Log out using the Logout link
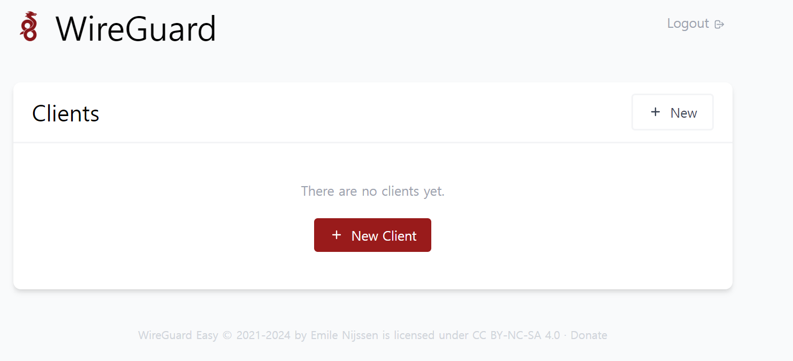 [x=695, y=24]
